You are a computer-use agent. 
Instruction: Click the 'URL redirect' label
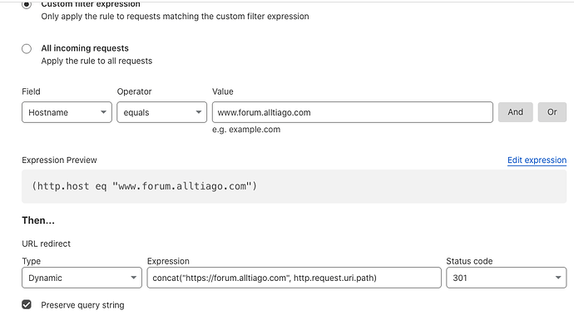(46, 244)
